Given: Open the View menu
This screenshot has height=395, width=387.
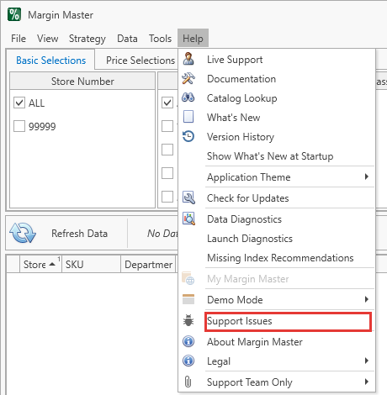Looking at the screenshot, I should 48,39.
